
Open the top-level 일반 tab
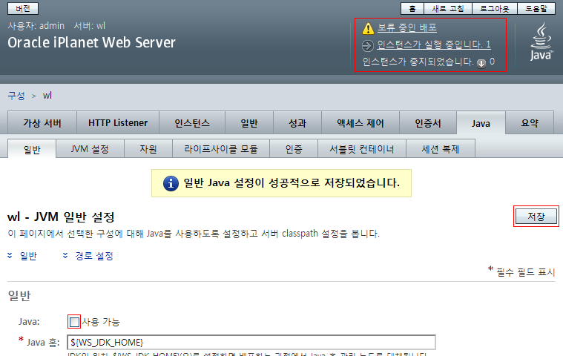(x=249, y=122)
